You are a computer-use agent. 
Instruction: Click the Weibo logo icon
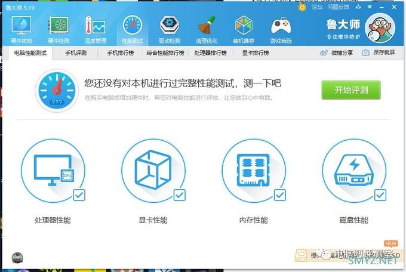click(x=324, y=53)
